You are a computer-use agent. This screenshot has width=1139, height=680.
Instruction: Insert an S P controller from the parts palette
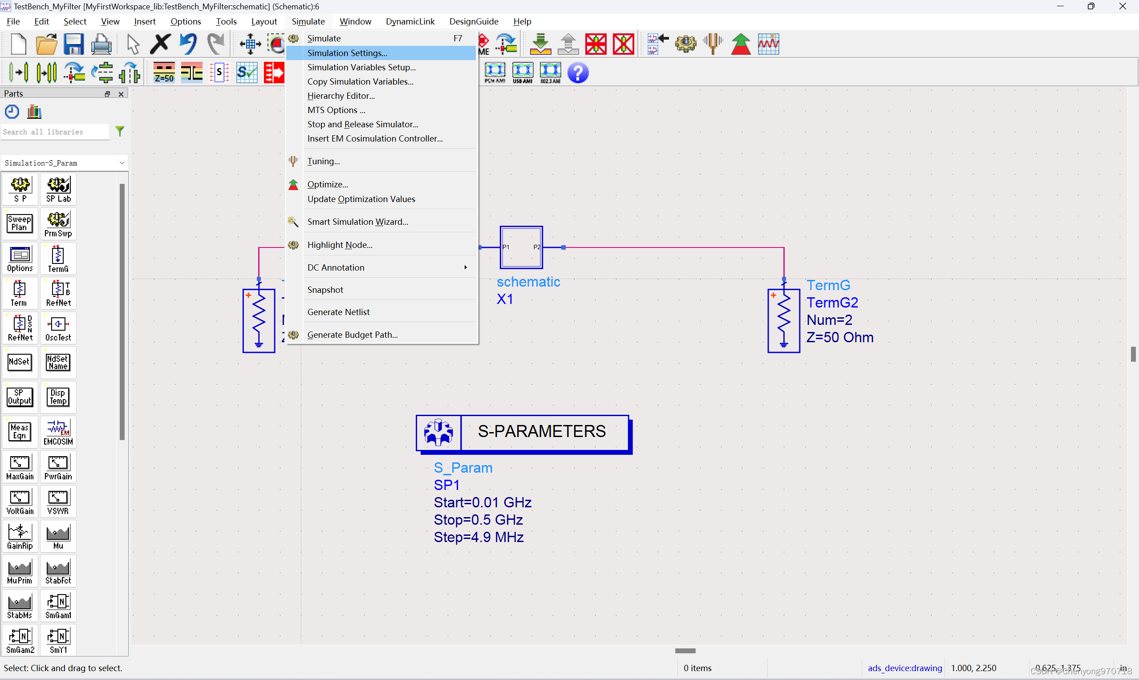[x=20, y=188]
